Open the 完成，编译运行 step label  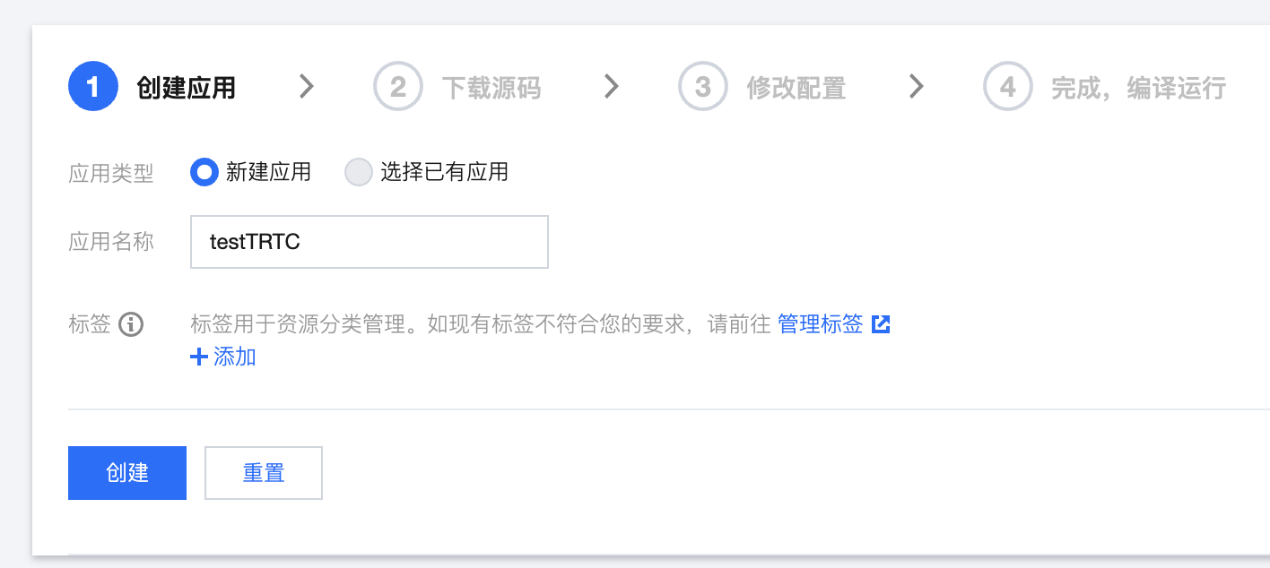tap(1138, 88)
